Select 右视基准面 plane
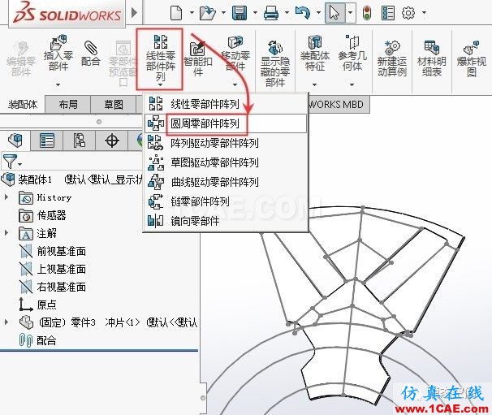Viewport: 492px width, 415px height. [53, 287]
